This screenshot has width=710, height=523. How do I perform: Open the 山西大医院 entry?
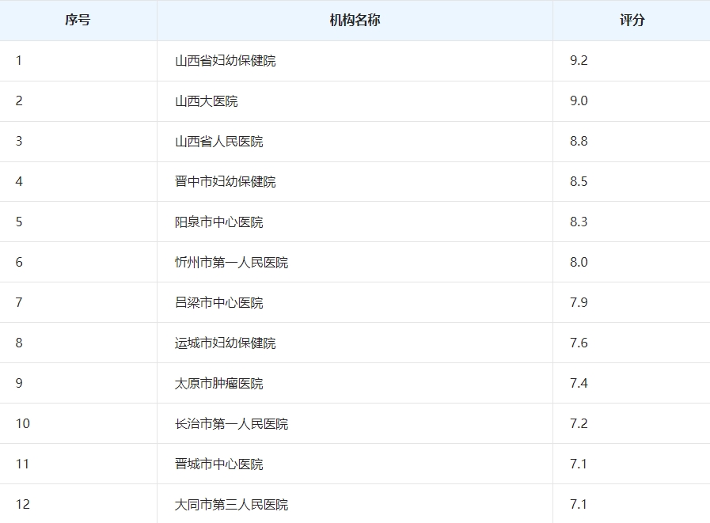coord(206,101)
